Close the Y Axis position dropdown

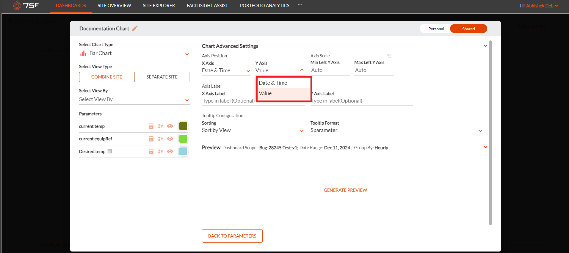click(280, 70)
